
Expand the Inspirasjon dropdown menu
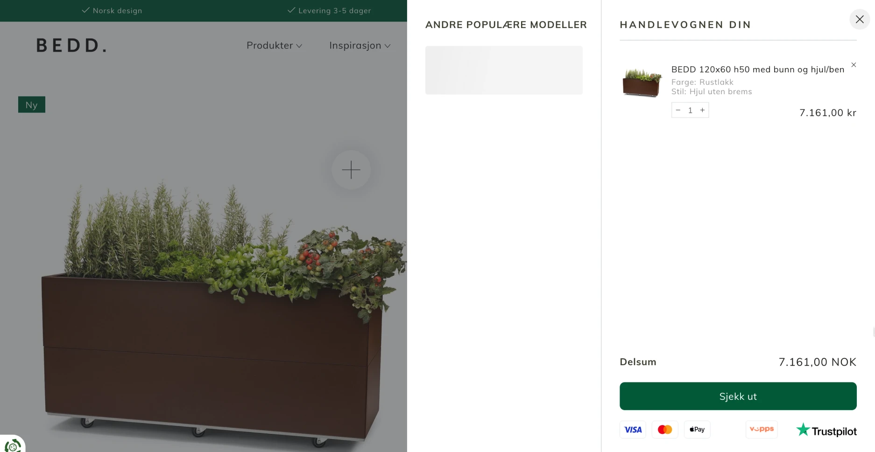pos(360,45)
